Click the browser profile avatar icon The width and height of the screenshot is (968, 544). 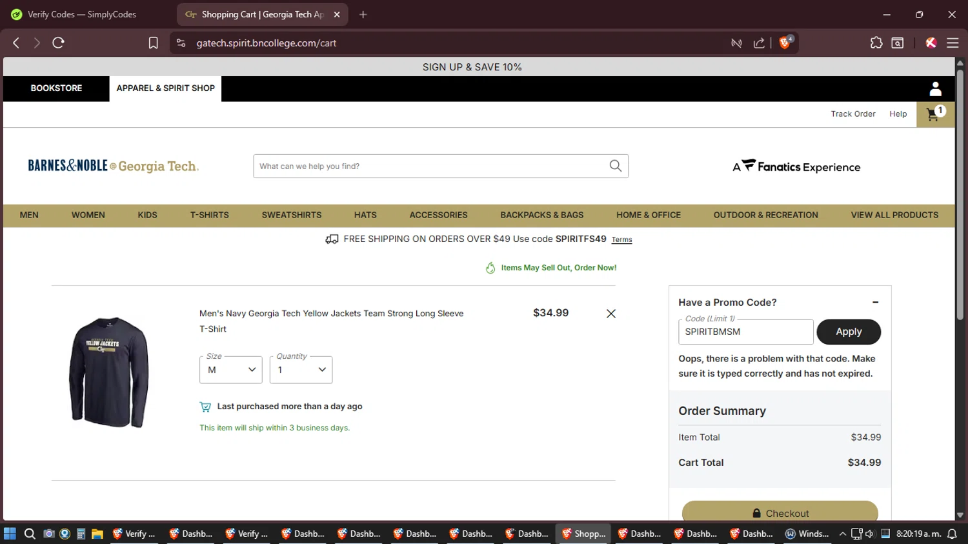coord(931,43)
